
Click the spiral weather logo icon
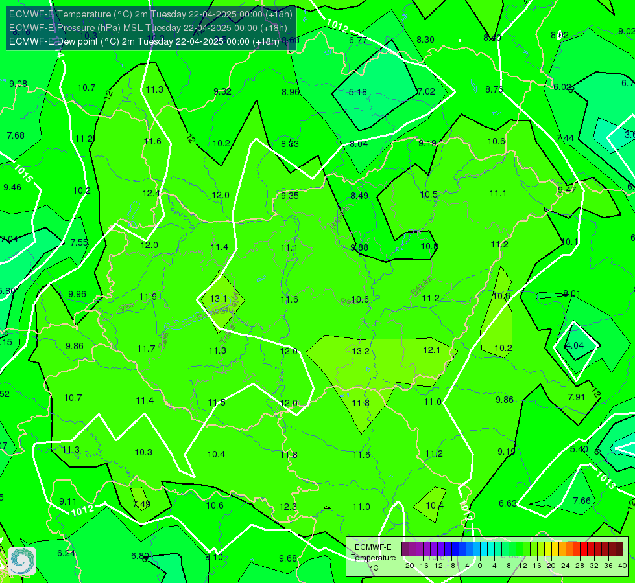22,560
